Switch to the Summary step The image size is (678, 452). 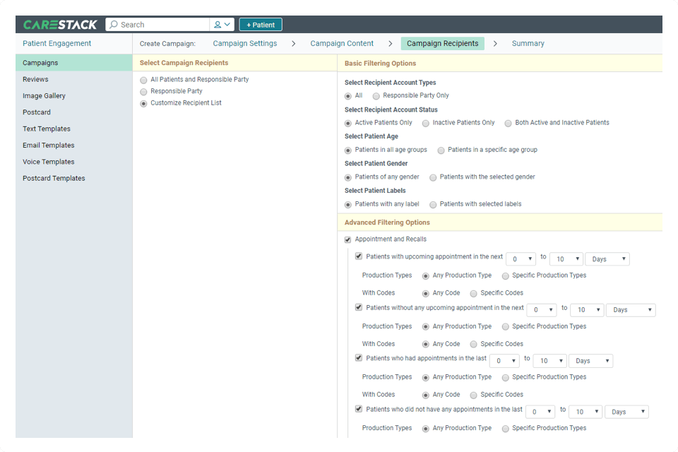click(x=528, y=43)
